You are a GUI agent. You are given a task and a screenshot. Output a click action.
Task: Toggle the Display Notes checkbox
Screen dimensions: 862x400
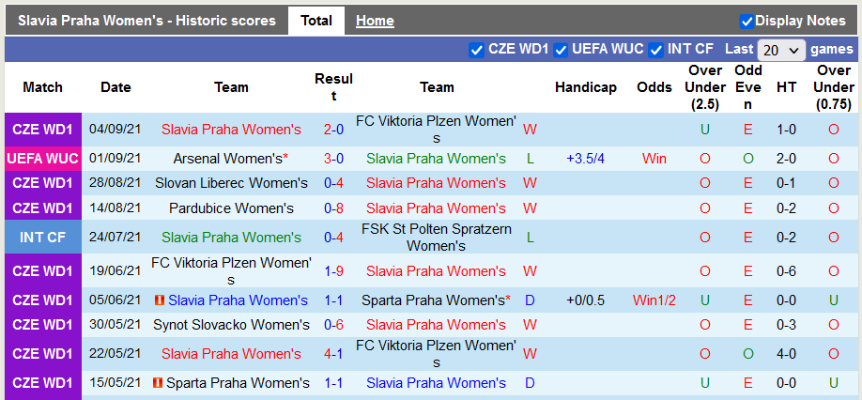click(747, 21)
